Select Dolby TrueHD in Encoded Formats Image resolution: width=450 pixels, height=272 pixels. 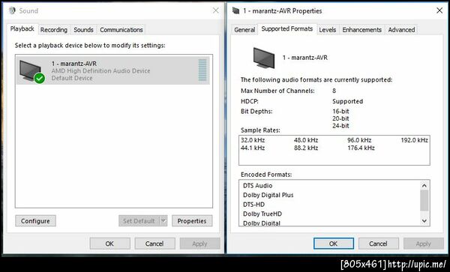coord(262,214)
